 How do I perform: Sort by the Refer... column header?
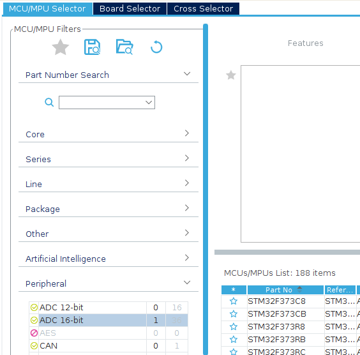tap(340, 290)
